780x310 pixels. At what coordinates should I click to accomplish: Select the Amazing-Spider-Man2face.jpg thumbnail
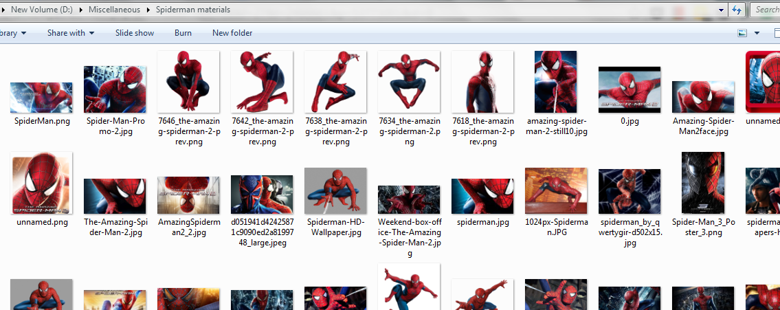point(703,97)
